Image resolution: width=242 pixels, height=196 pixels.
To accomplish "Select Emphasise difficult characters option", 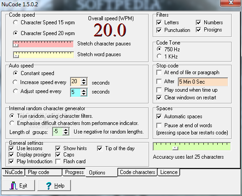I will click(x=12, y=123).
